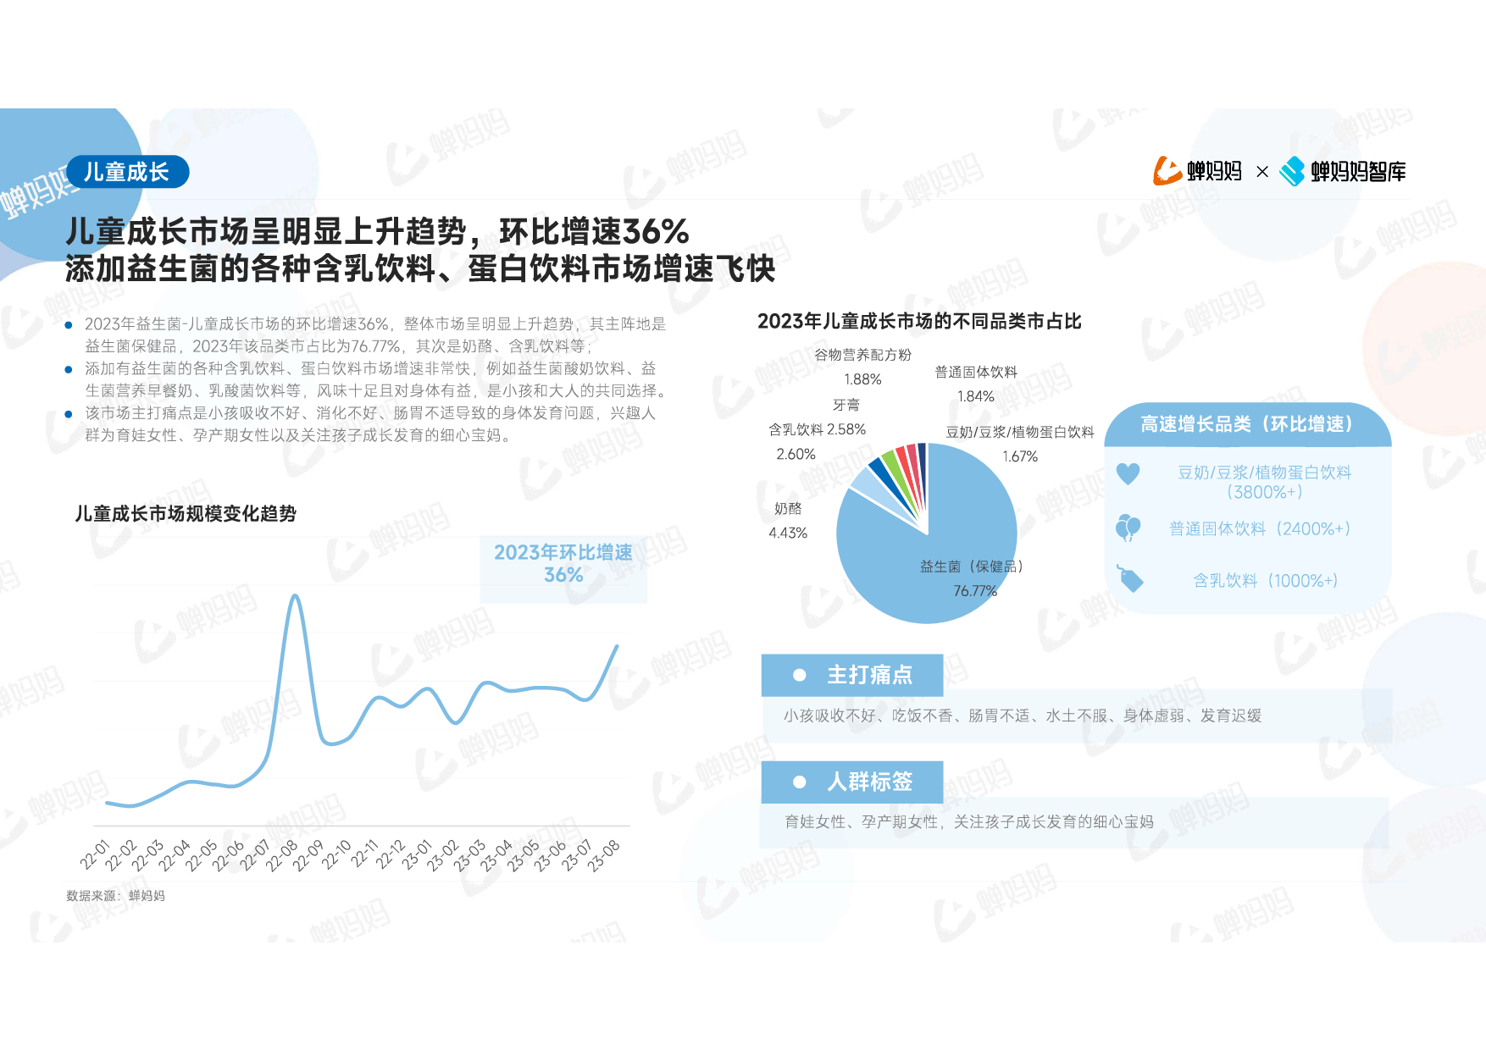The width and height of the screenshot is (1486, 1050).
Task: Click the 22-08 peak on line chart
Action: pos(295,596)
